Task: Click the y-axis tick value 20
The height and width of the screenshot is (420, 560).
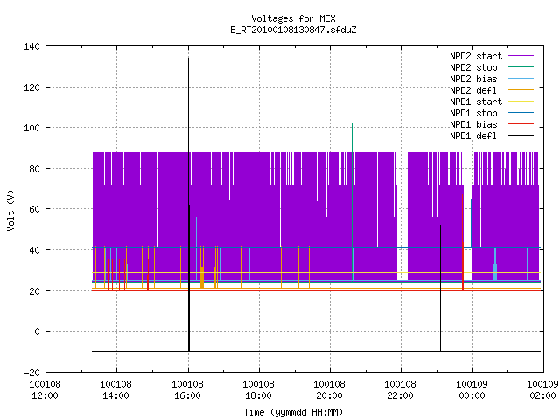Action: click(35, 291)
